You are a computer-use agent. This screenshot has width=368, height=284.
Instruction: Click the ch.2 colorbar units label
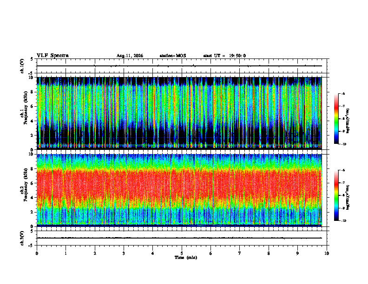coord(348,197)
